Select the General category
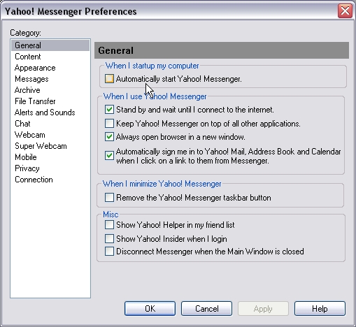 (x=50, y=45)
